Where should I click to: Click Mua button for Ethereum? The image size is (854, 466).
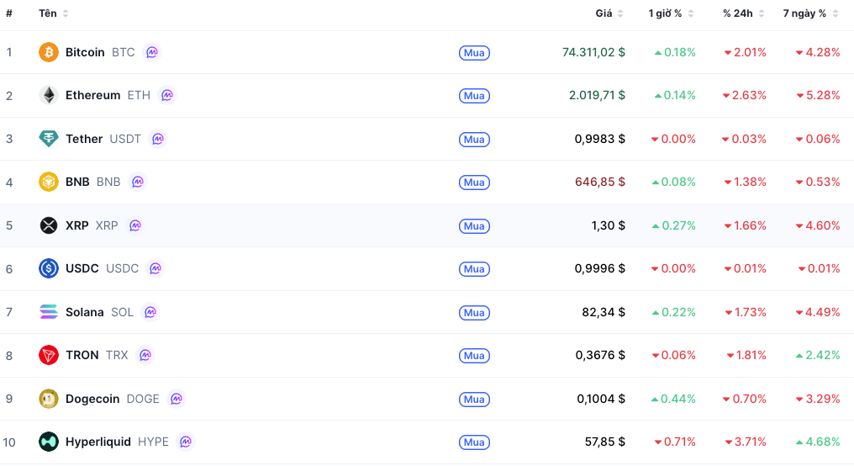point(474,96)
